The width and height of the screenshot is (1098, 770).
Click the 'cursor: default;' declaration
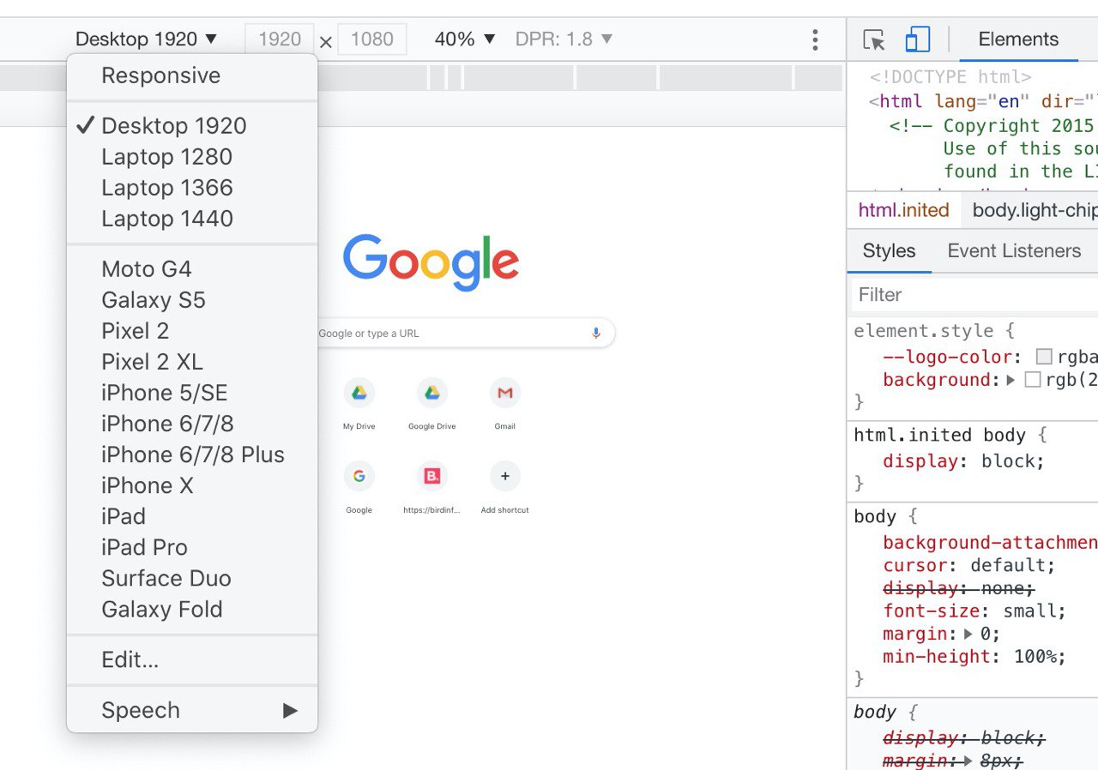pos(969,566)
